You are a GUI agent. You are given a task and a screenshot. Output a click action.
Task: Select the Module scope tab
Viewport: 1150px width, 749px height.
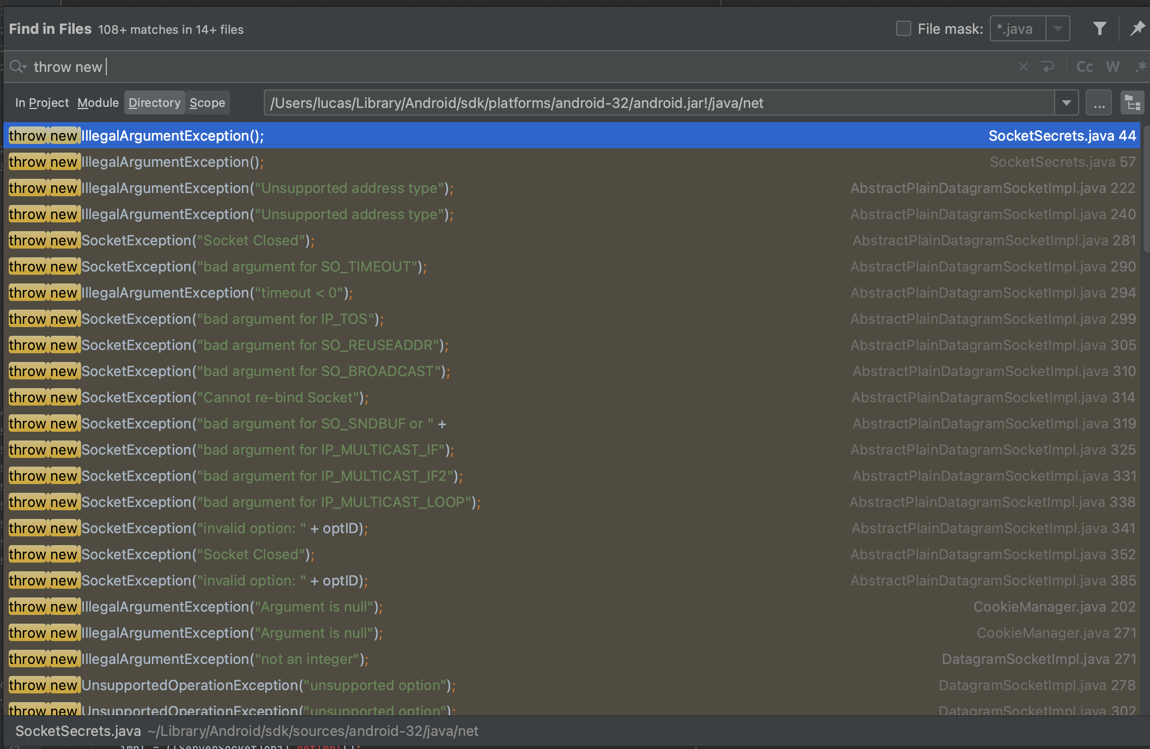pos(98,103)
